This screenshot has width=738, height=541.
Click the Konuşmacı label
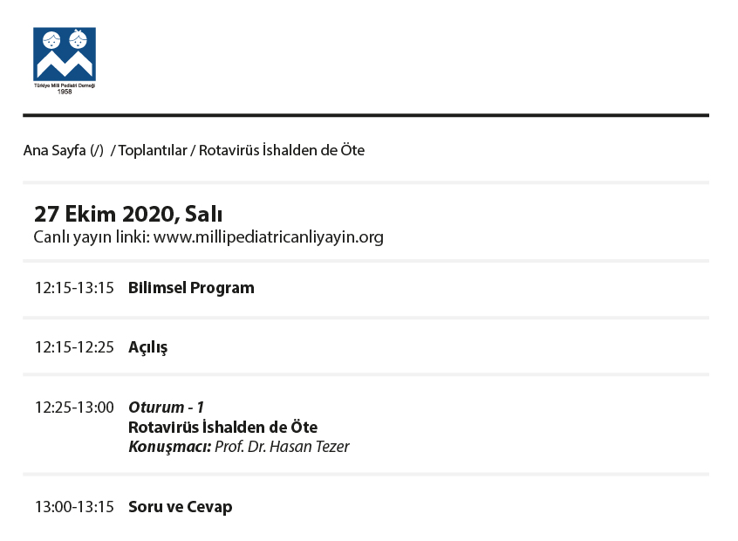[x=170, y=447]
